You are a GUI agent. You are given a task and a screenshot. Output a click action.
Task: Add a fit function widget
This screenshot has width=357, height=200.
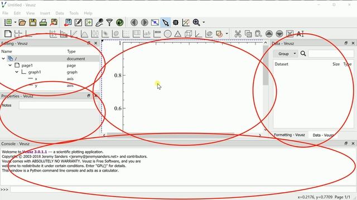point(74,34)
